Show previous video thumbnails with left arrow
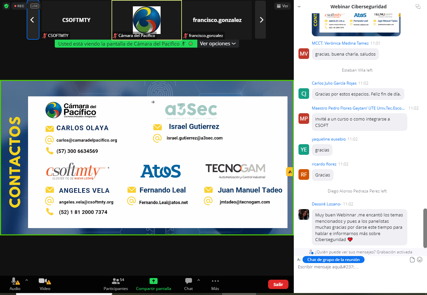The width and height of the screenshot is (427, 295). (x=33, y=20)
